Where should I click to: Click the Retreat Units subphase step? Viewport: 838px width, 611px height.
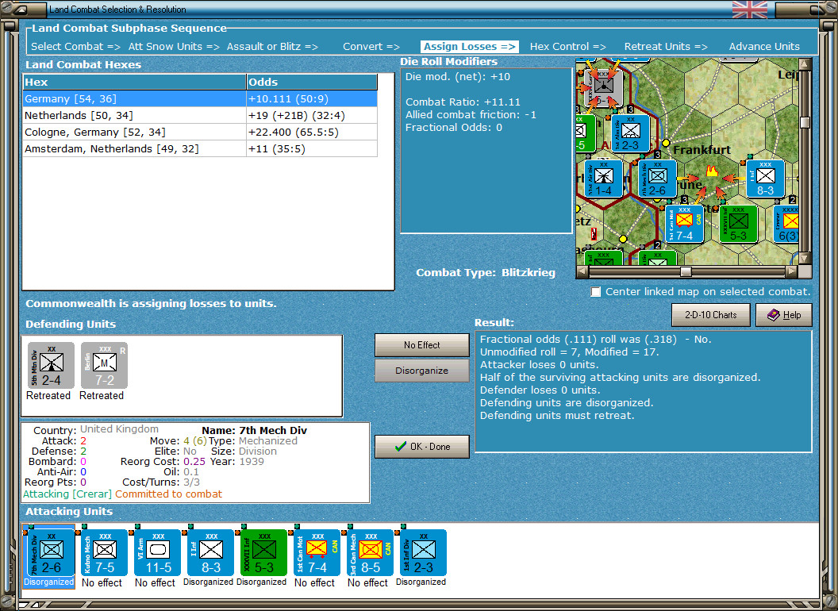click(x=666, y=47)
